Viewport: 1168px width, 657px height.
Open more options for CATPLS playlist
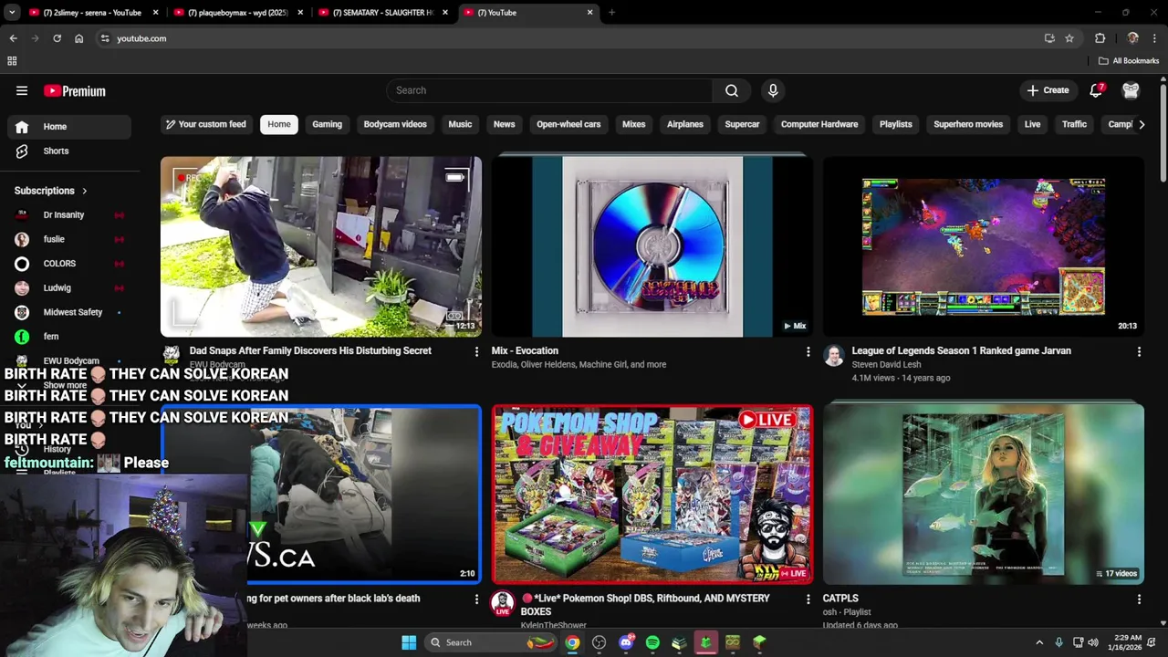(x=1139, y=600)
